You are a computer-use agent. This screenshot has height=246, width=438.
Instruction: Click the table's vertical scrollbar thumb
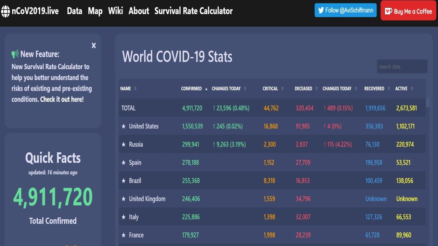[427, 103]
